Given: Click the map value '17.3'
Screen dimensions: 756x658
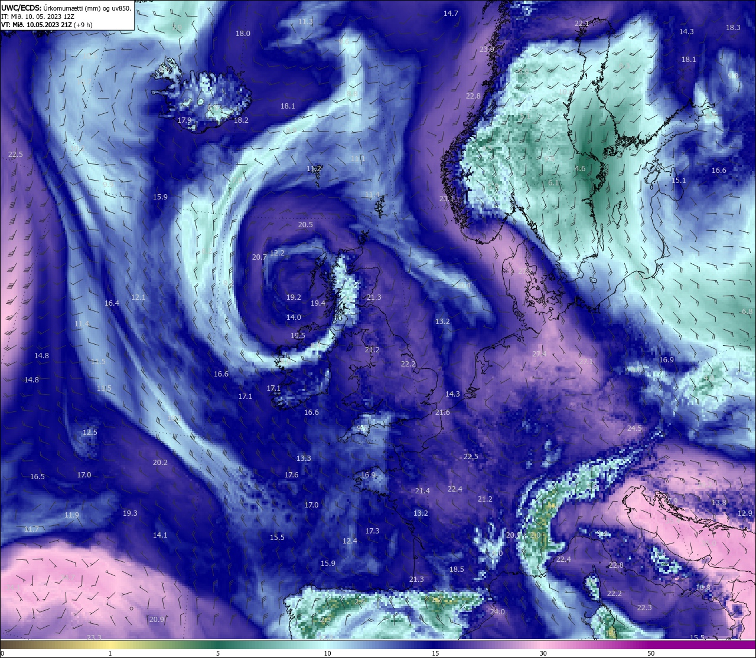Looking at the screenshot, I should (x=372, y=531).
